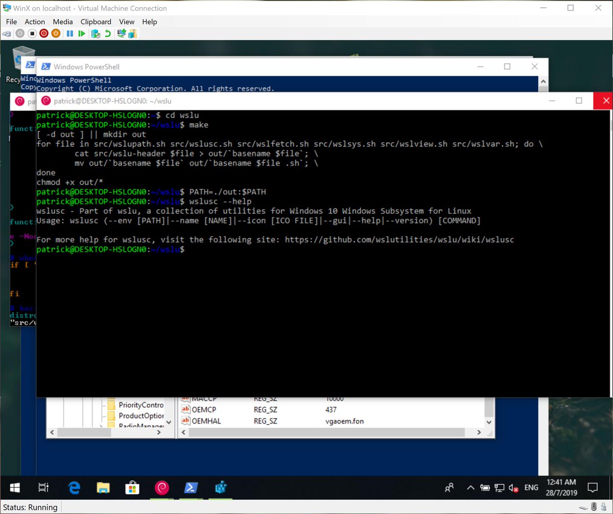
Task: Switch to Debian terminal on the taskbar
Action: [162, 487]
